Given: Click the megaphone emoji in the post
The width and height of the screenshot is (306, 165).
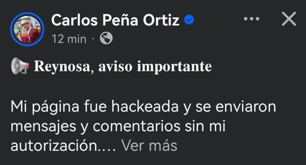Looking at the screenshot, I should (x=20, y=66).
